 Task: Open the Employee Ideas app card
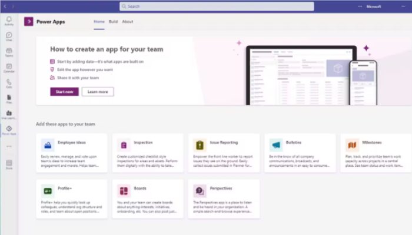pyautogui.click(x=72, y=153)
